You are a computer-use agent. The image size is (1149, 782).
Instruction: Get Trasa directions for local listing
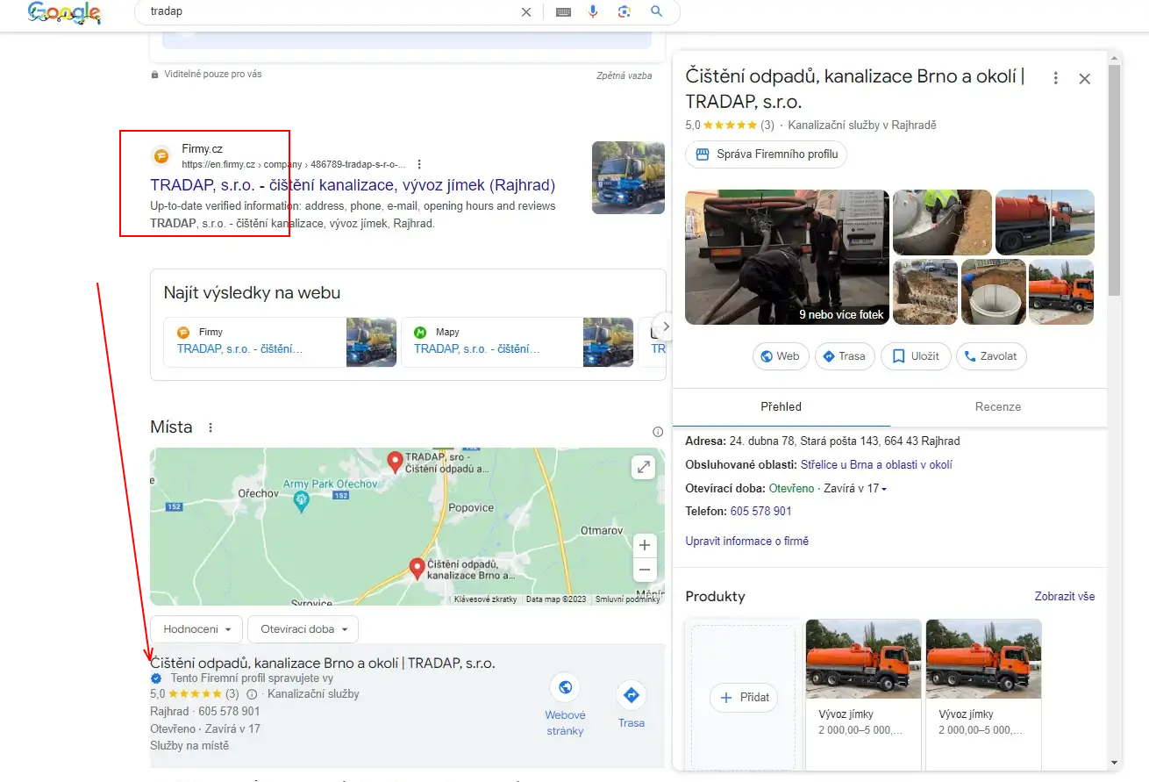tap(632, 705)
